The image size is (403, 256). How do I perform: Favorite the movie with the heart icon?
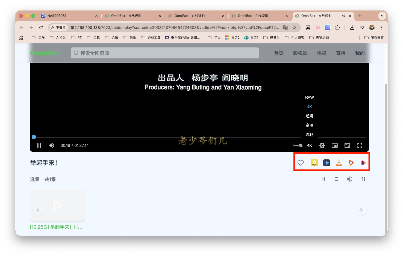pyautogui.click(x=301, y=163)
